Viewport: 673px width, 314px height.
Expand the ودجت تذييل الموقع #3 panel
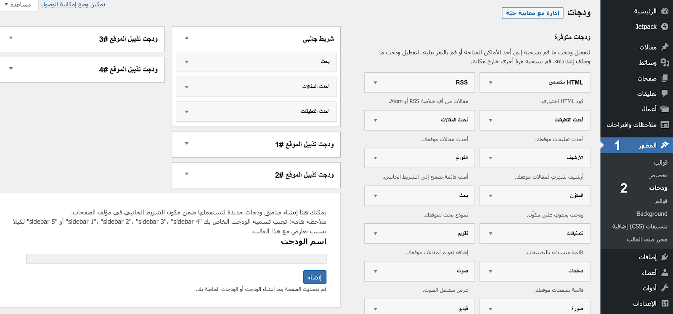(11, 38)
